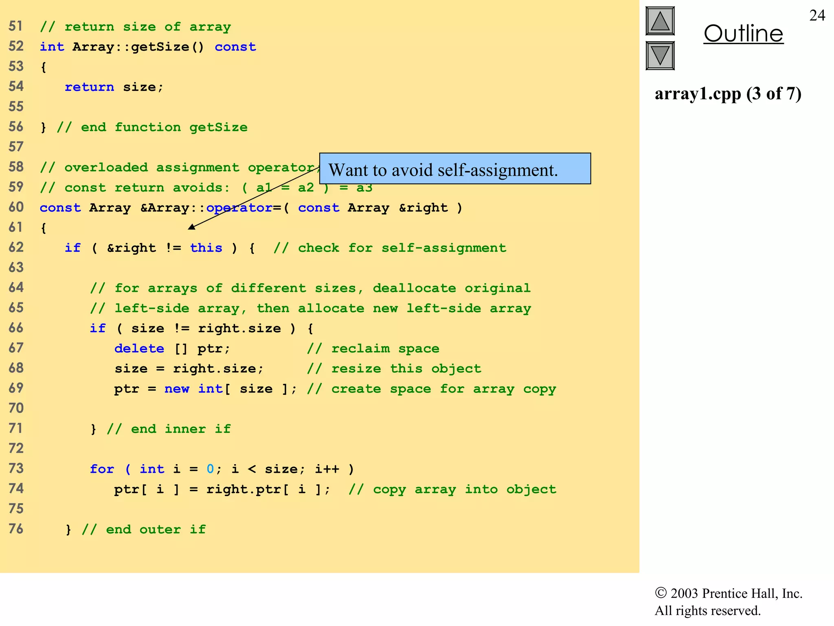Click line number 63
Screen dimensions: 834x626
[16, 268]
